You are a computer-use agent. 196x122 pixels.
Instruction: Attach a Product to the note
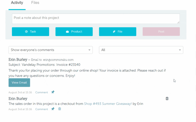point(74,32)
